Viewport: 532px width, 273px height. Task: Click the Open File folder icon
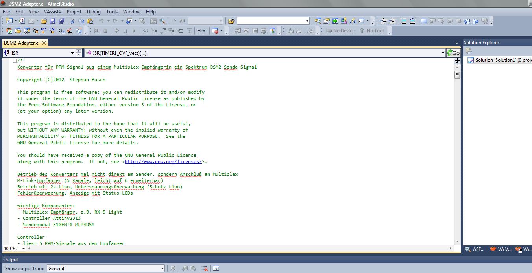coord(44,21)
